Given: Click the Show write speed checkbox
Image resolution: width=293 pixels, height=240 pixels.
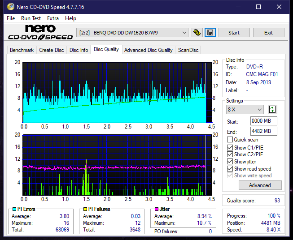Looking at the screenshot, I should pos(230,176).
